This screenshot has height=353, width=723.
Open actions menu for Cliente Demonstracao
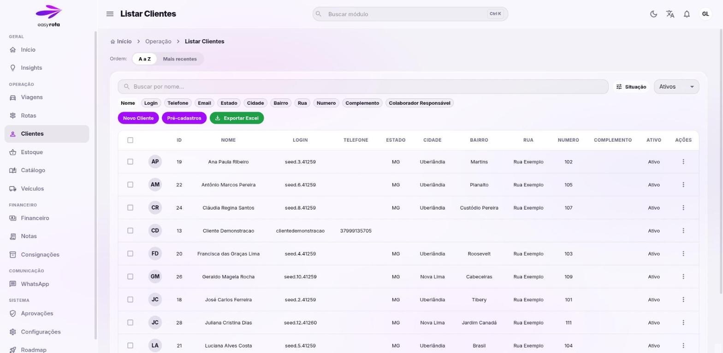tap(683, 231)
